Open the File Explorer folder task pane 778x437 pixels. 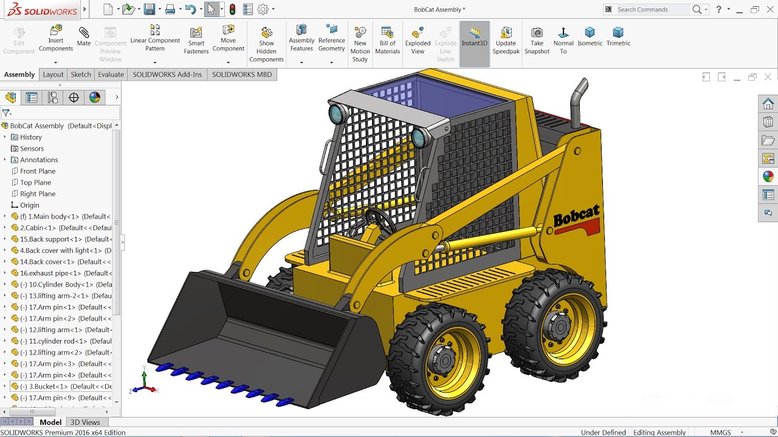click(768, 140)
